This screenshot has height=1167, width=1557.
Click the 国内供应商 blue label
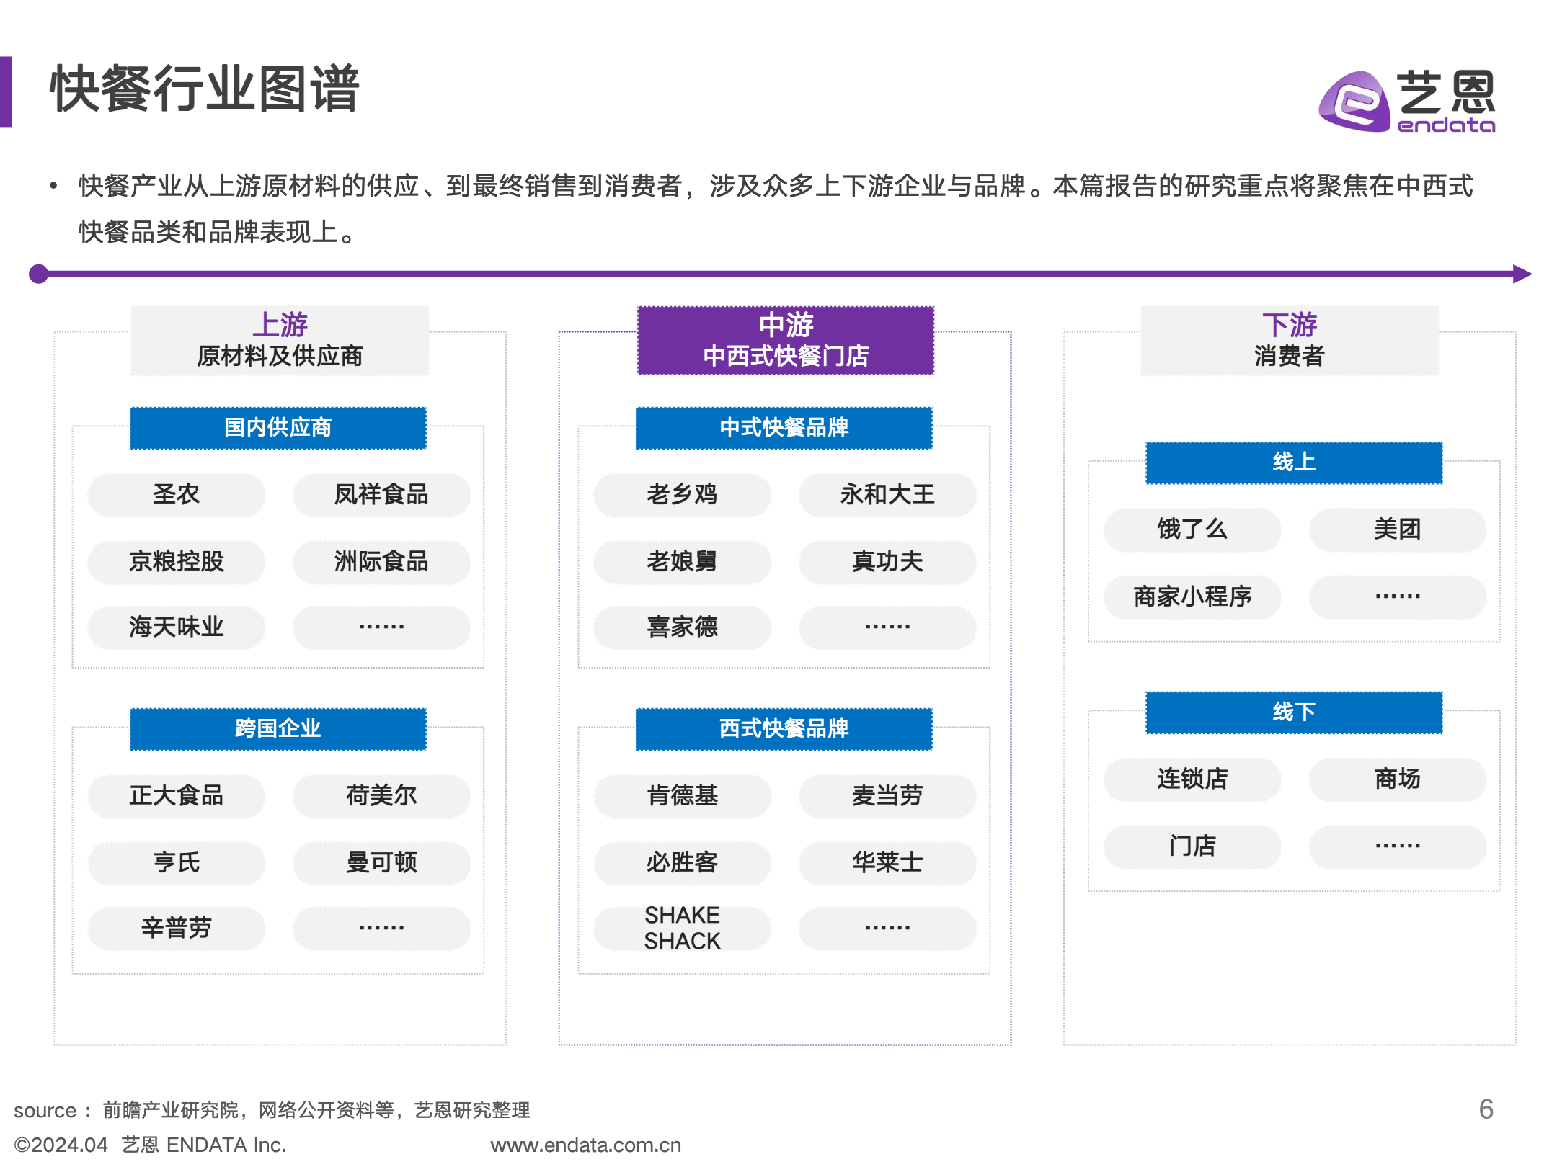point(278,428)
